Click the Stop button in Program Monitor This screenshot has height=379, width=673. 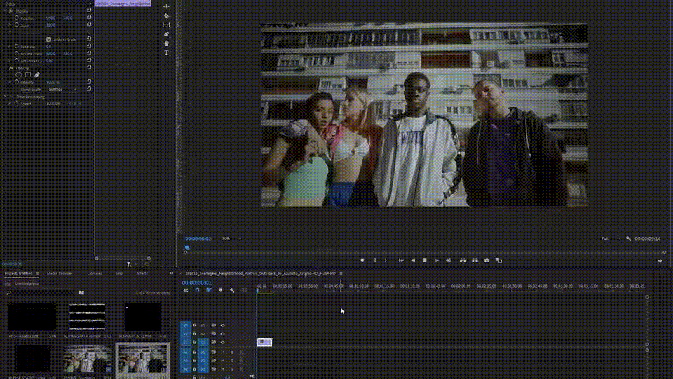tap(424, 260)
